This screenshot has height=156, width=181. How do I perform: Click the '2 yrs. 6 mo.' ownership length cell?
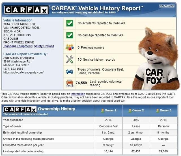coord(136,133)
